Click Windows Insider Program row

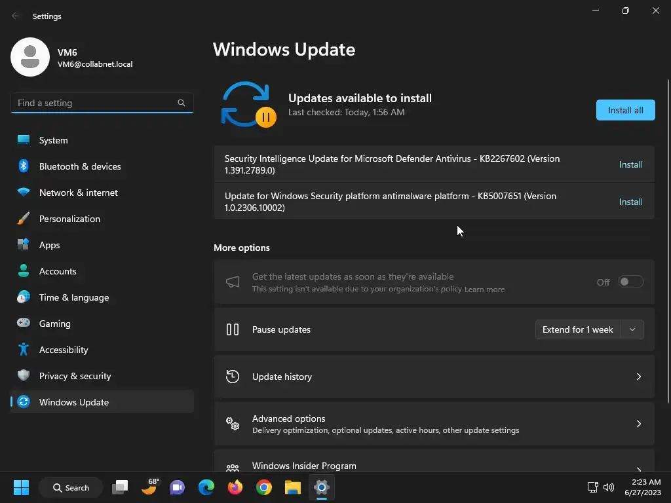pyautogui.click(x=434, y=461)
